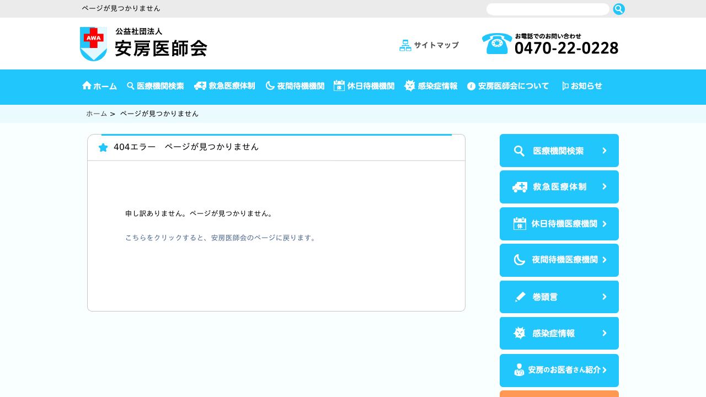Click the sitemap icon in the header
The image size is (706, 397).
[405, 46]
